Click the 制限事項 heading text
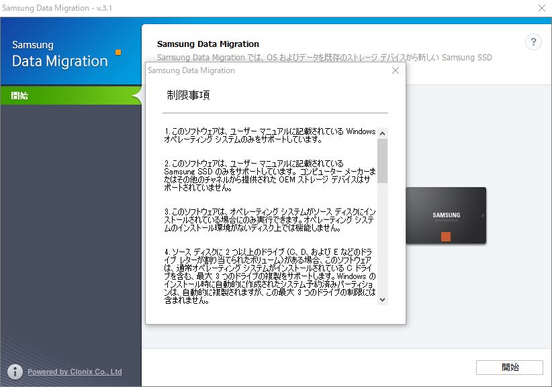 pyautogui.click(x=188, y=95)
